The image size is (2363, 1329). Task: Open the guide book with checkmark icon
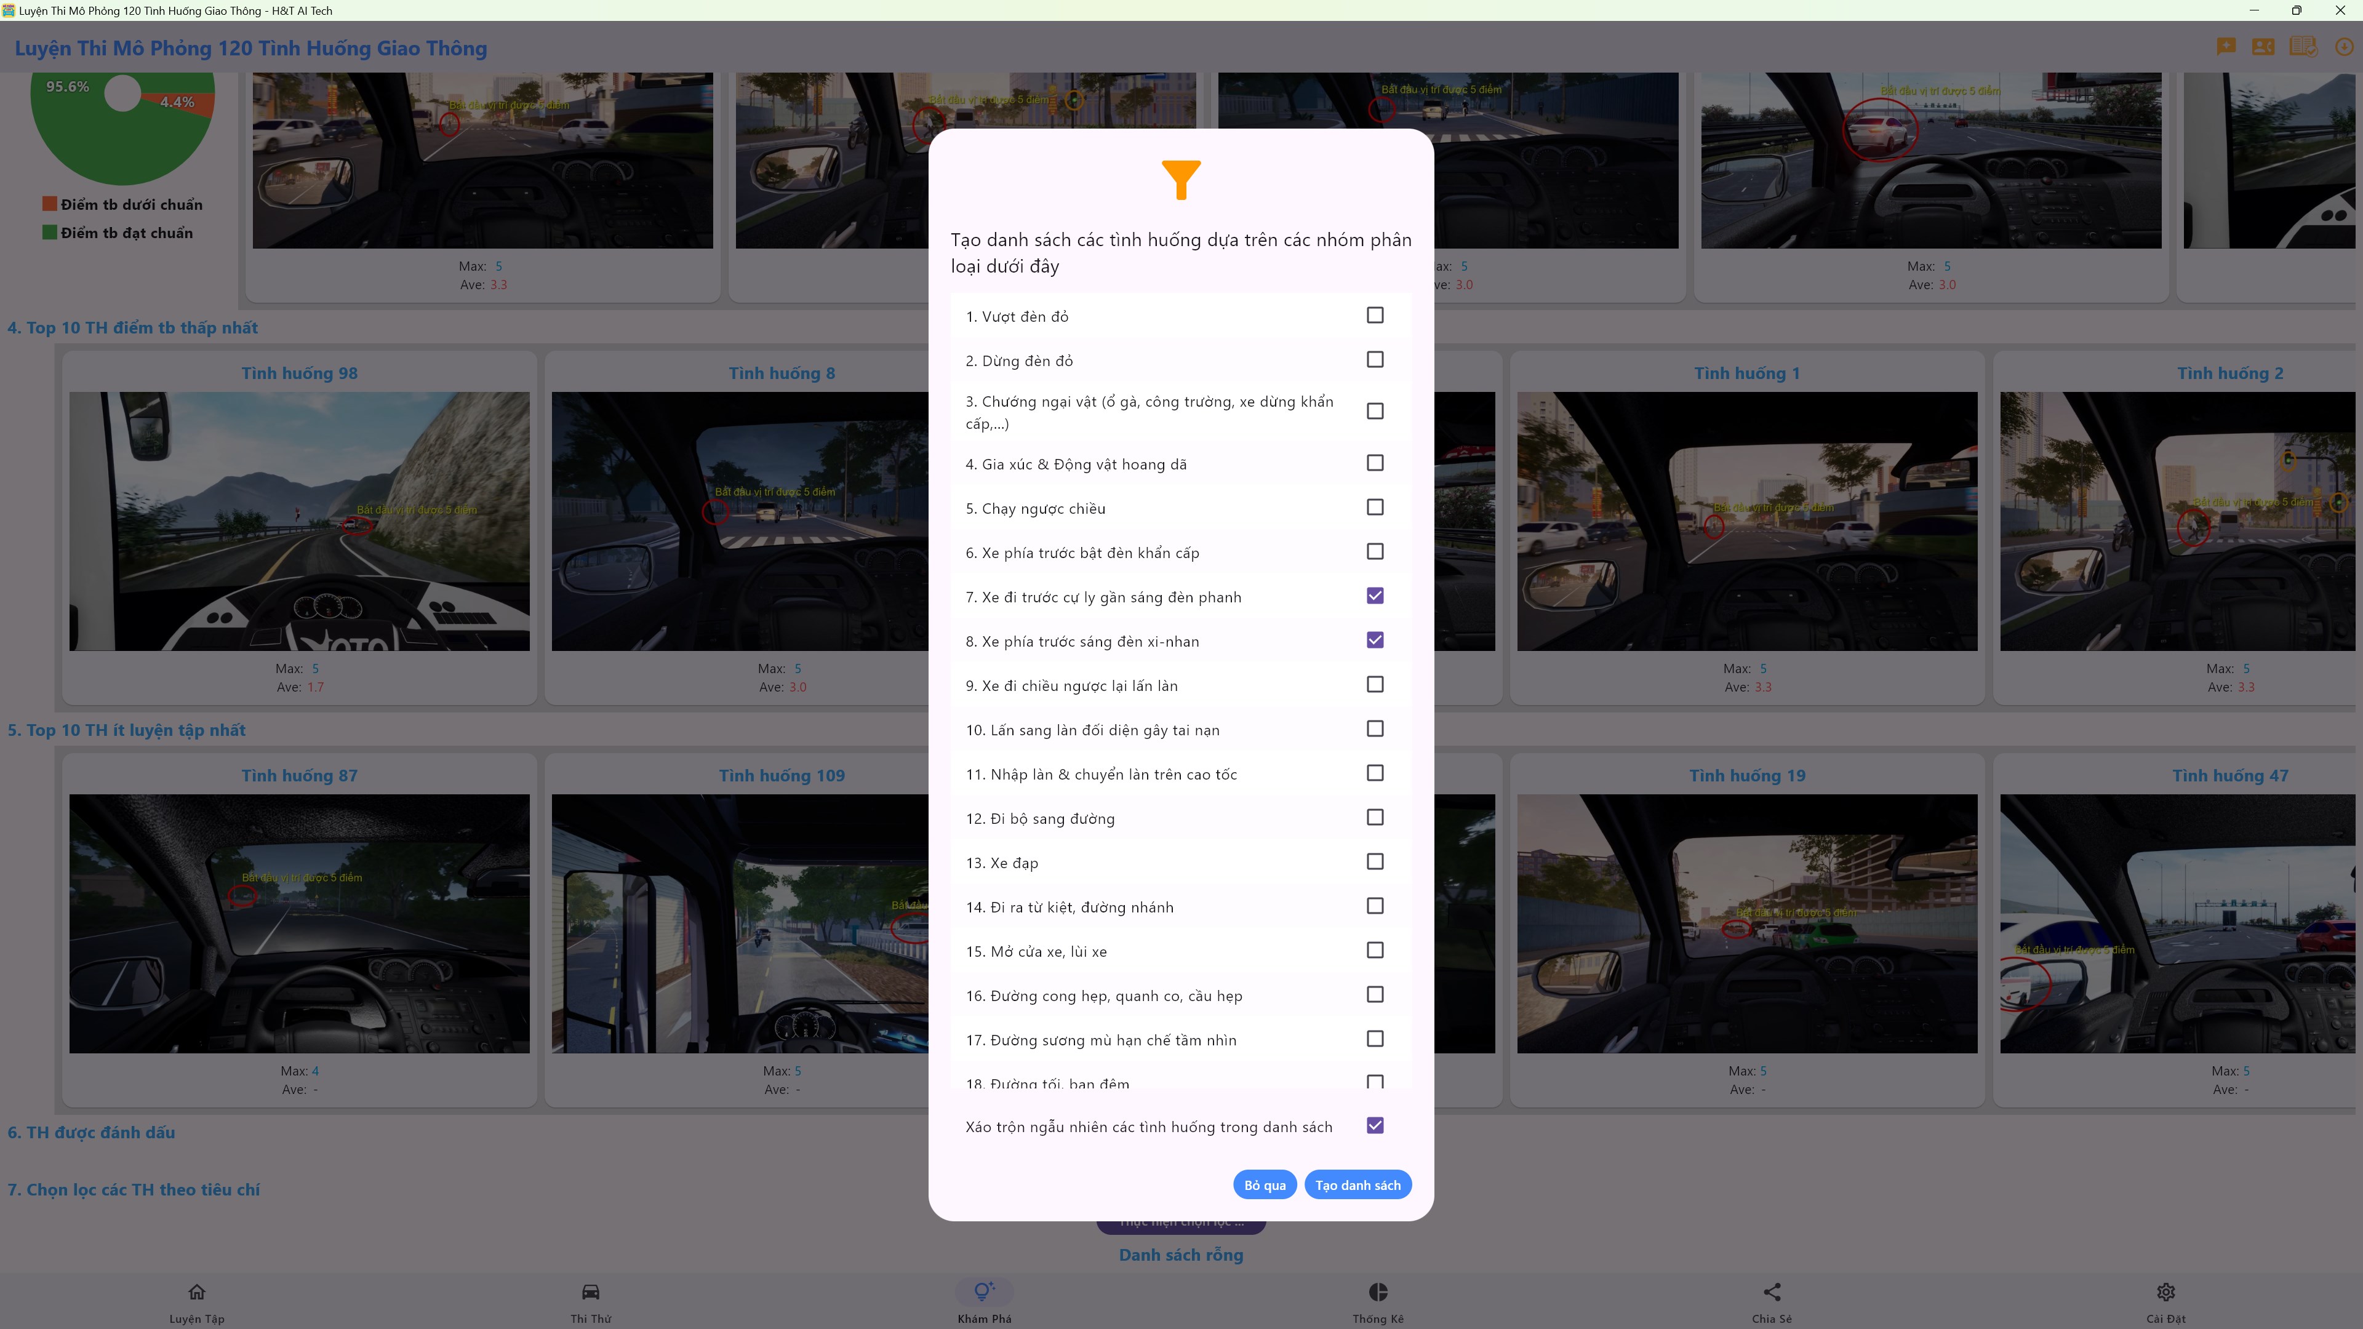[x=2303, y=47]
